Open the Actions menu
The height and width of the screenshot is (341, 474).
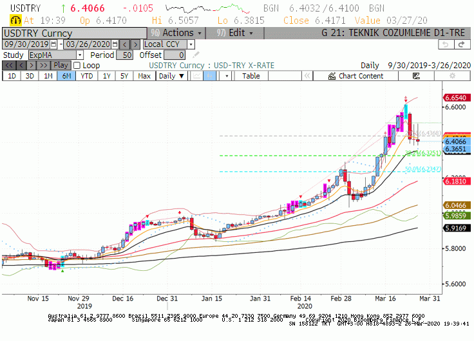pyautogui.click(x=176, y=33)
